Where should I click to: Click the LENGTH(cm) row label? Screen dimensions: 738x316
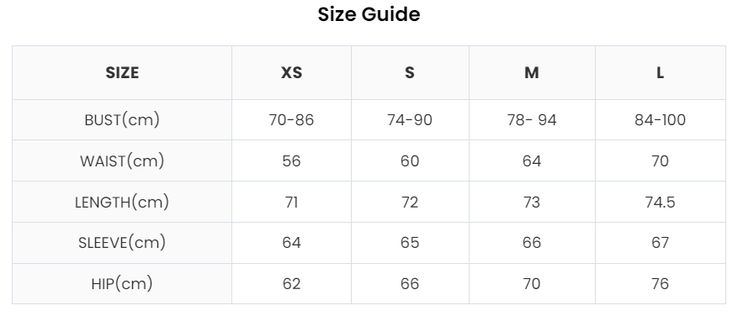[122, 203]
